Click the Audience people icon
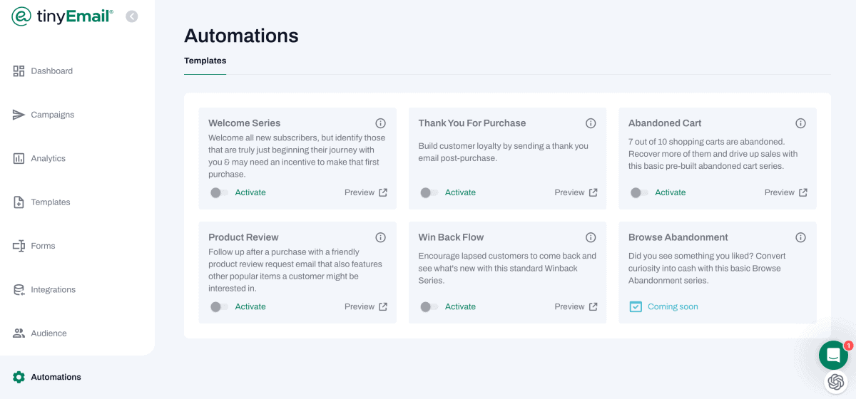Image resolution: width=856 pixels, height=399 pixels. 19,333
